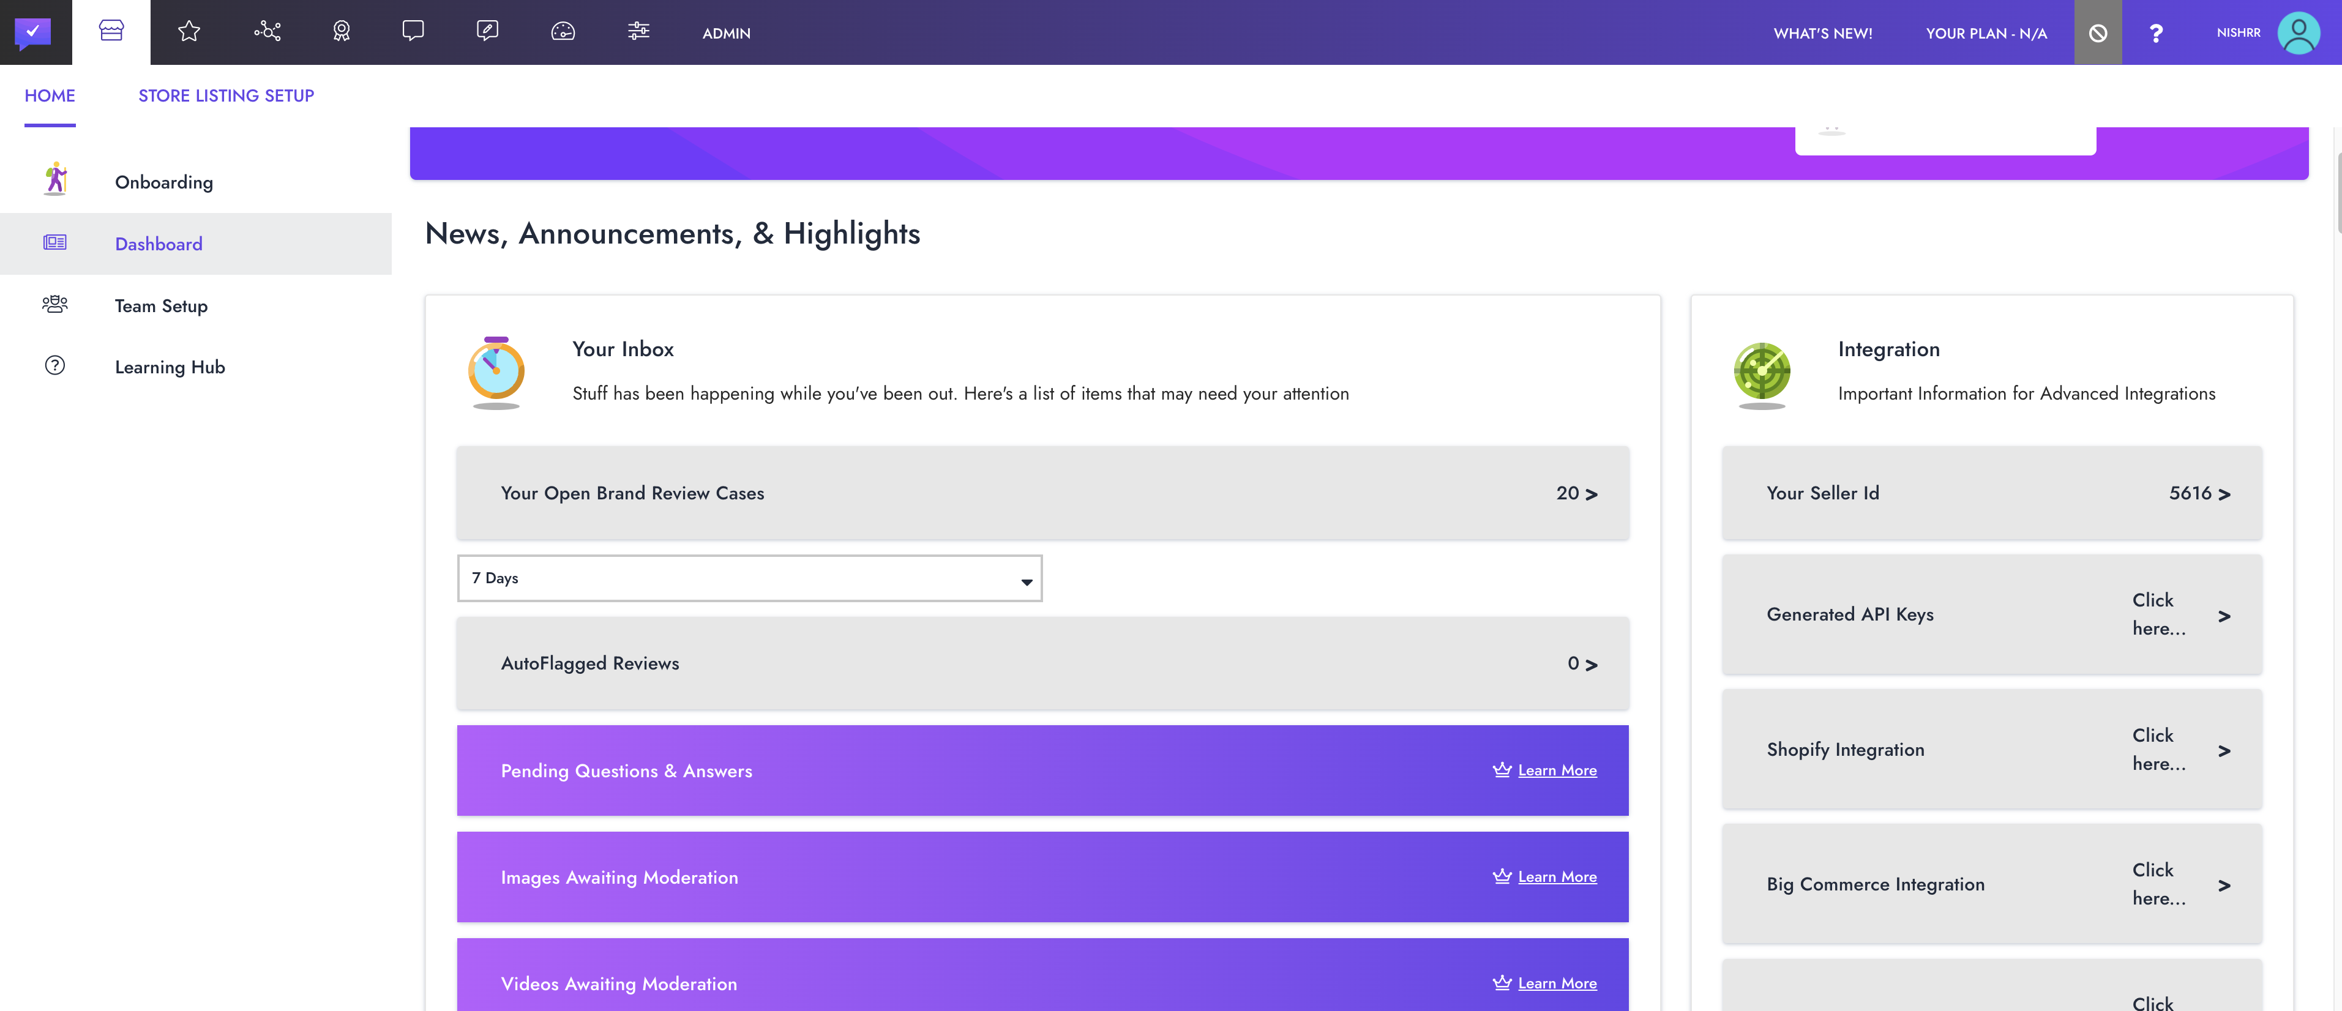Open the network nodes icon in top bar
This screenshot has height=1011, width=2342.
tap(267, 32)
